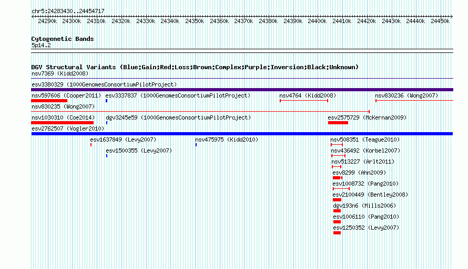
Task: Open esv3337837 variant label
Action: coord(178,95)
